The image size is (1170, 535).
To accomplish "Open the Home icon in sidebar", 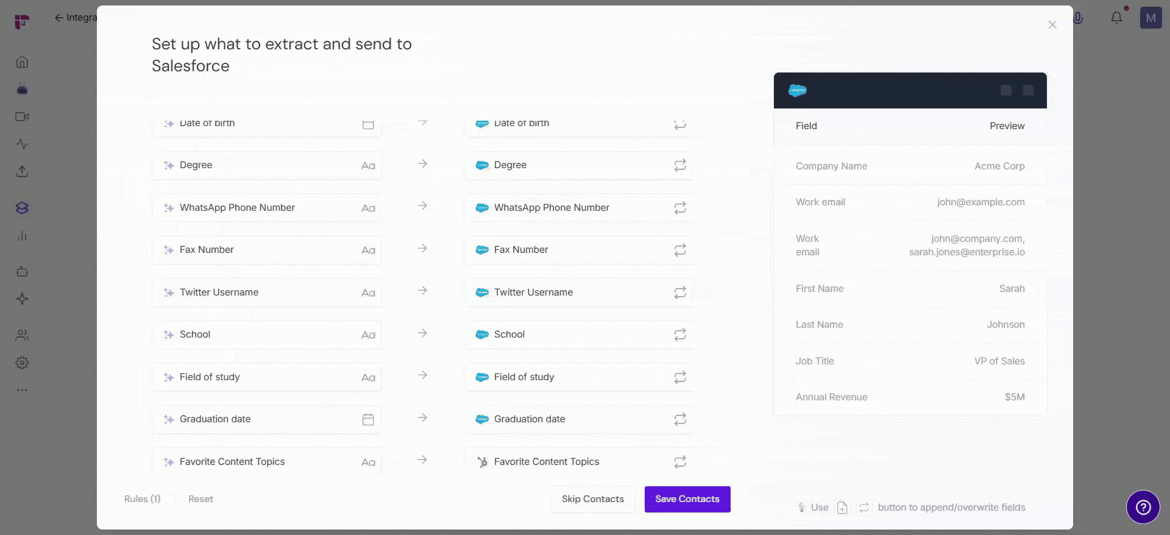I will 22,62.
